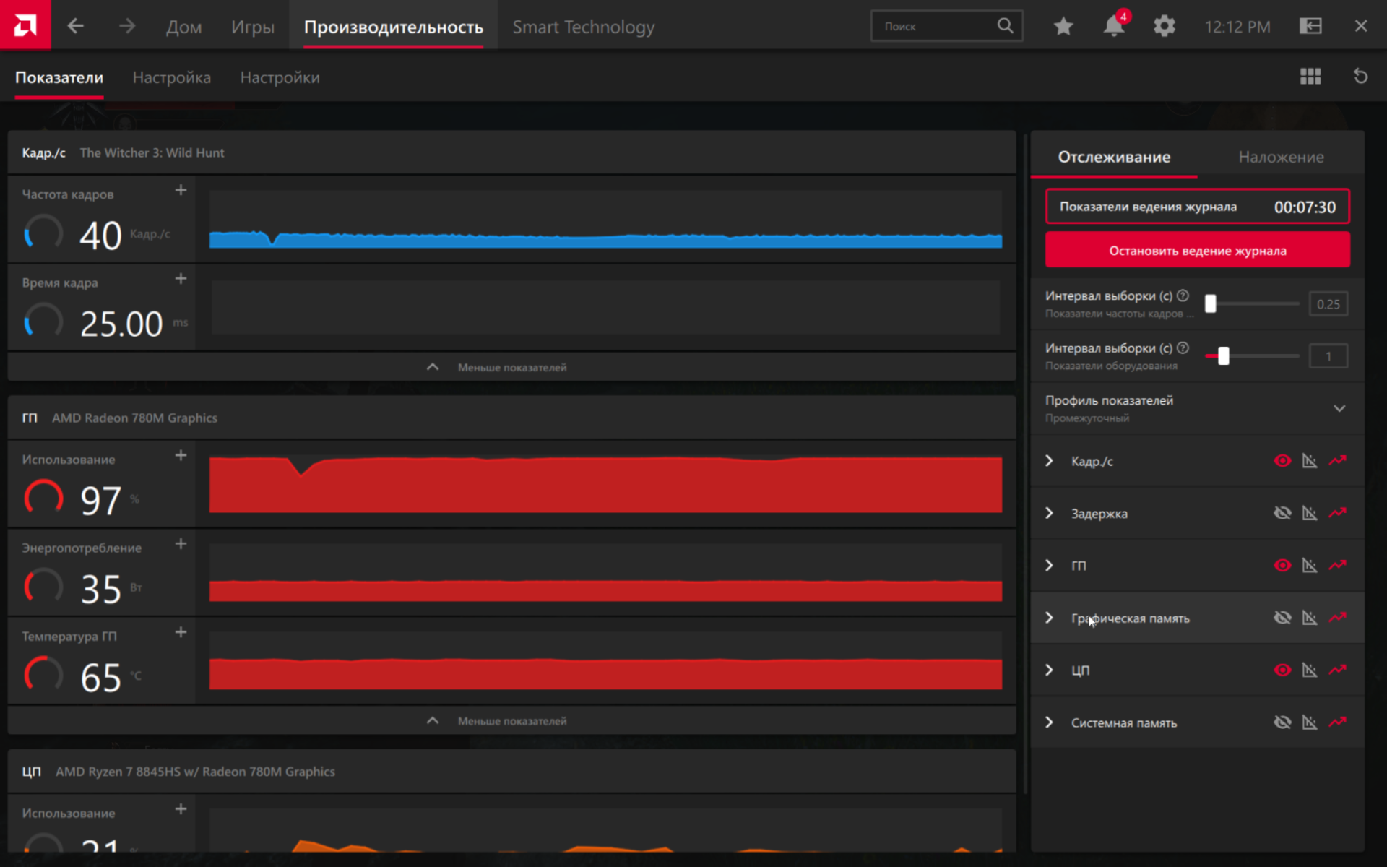1387x867 pixels.
Task: Add Время кадра metric with plus icon
Action: point(181,278)
